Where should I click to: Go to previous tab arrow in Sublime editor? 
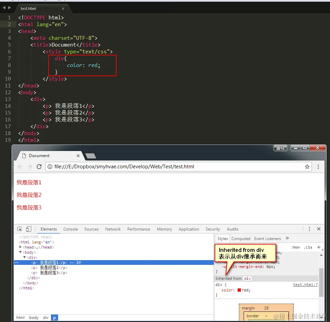4,8
